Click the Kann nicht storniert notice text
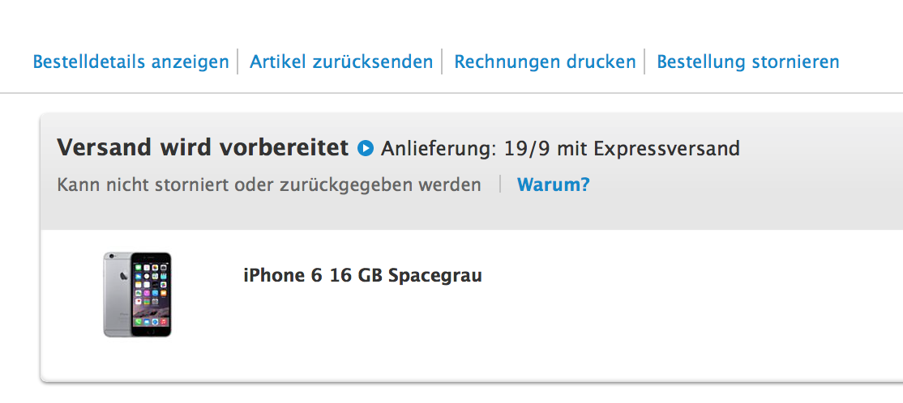Screen dimensions: 903x403 (269, 185)
